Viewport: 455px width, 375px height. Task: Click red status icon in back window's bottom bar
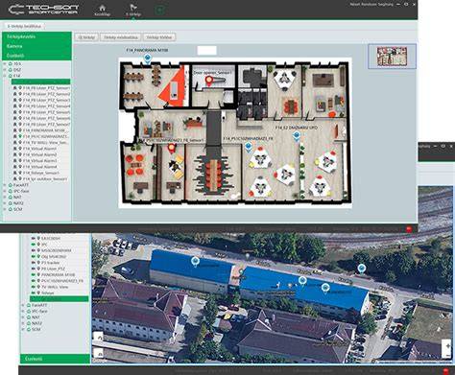pos(445,371)
